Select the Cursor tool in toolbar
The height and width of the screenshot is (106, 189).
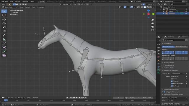(x=4, y=15)
